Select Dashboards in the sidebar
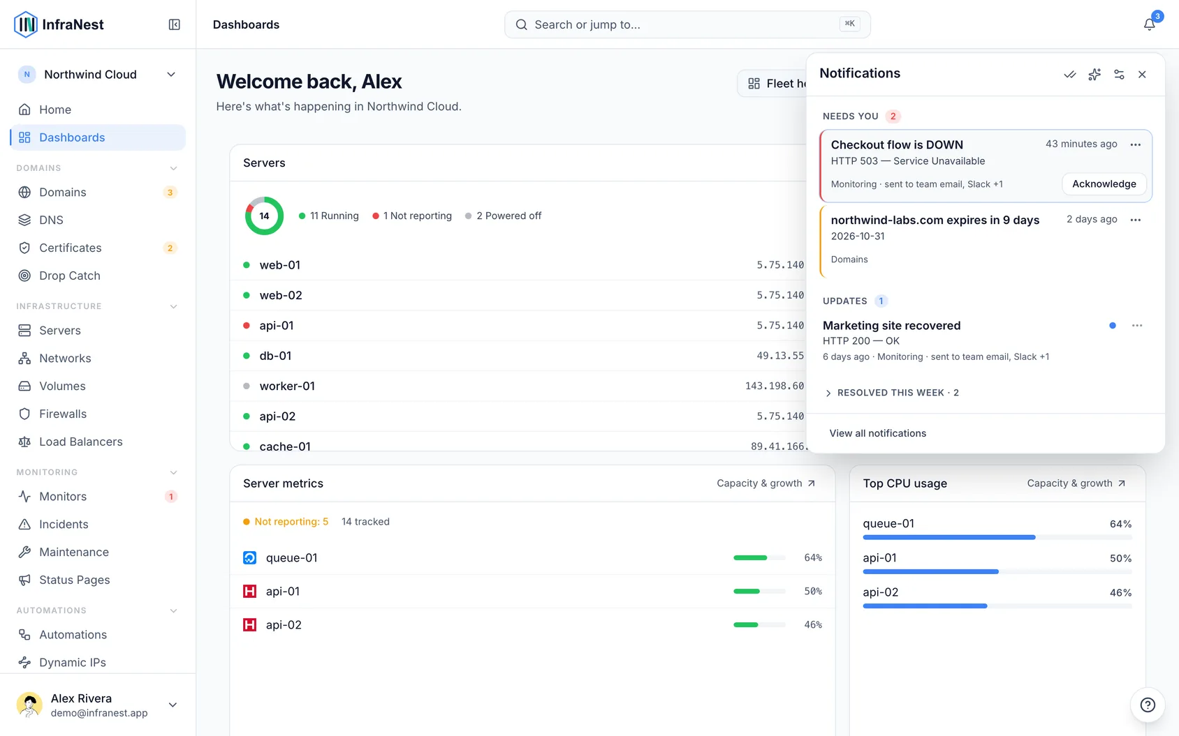 tap(98, 137)
